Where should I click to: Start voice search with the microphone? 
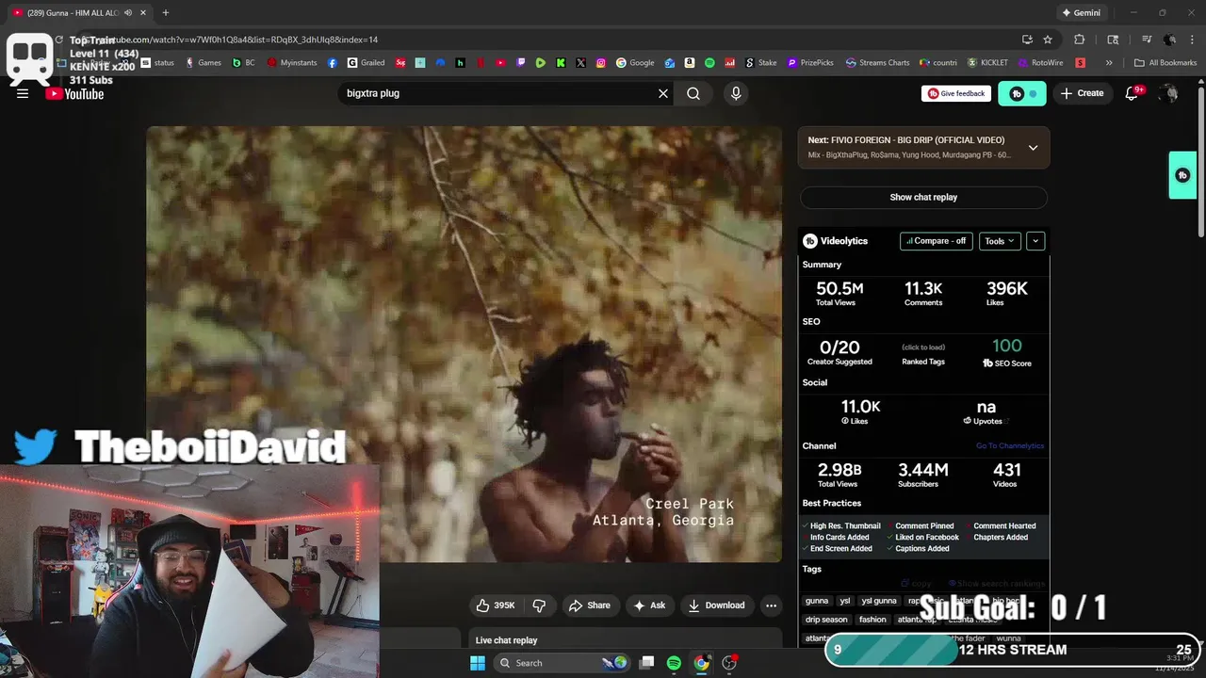point(736,93)
